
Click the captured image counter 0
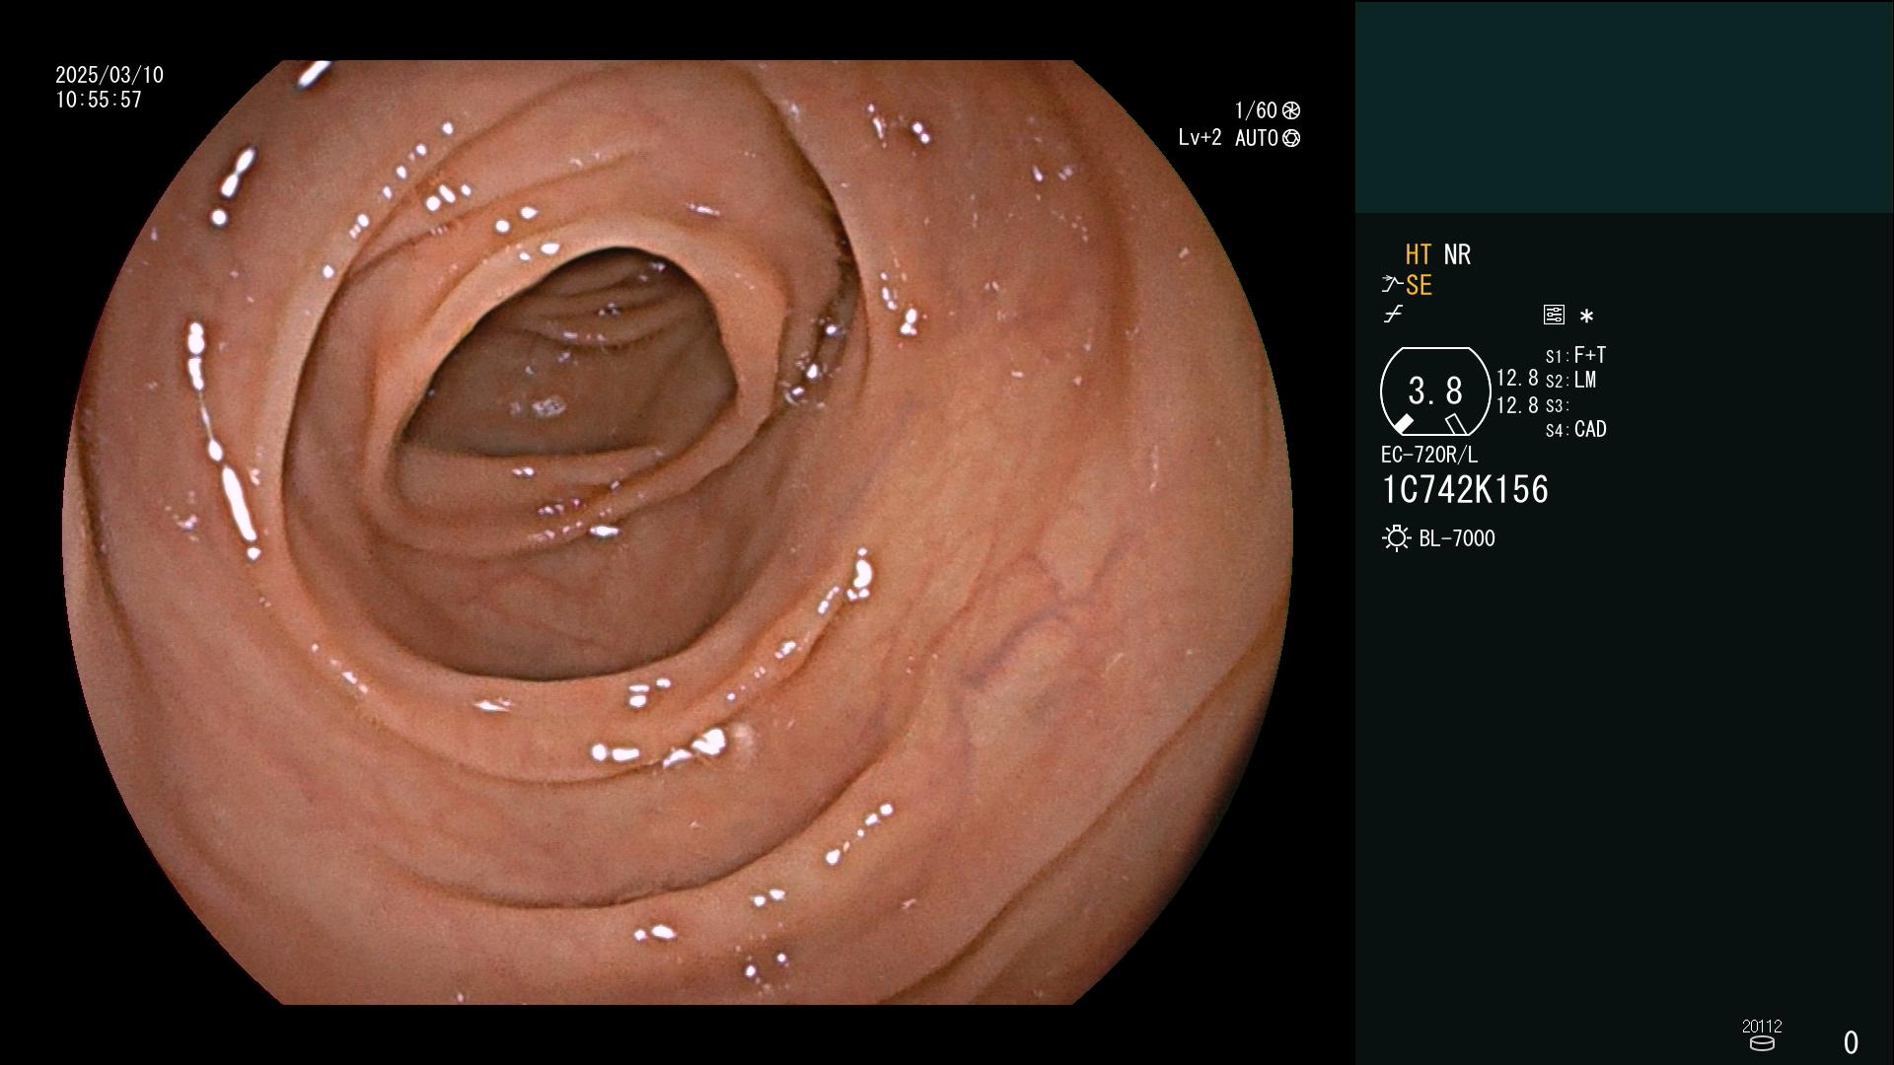pyautogui.click(x=1851, y=1042)
